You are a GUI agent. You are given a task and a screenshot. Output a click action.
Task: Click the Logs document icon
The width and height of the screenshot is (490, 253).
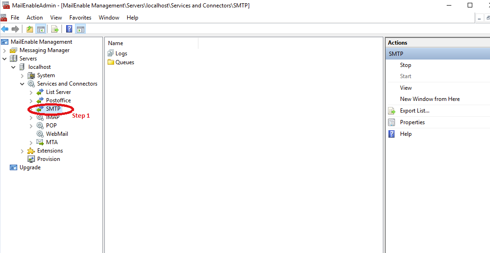coord(111,53)
